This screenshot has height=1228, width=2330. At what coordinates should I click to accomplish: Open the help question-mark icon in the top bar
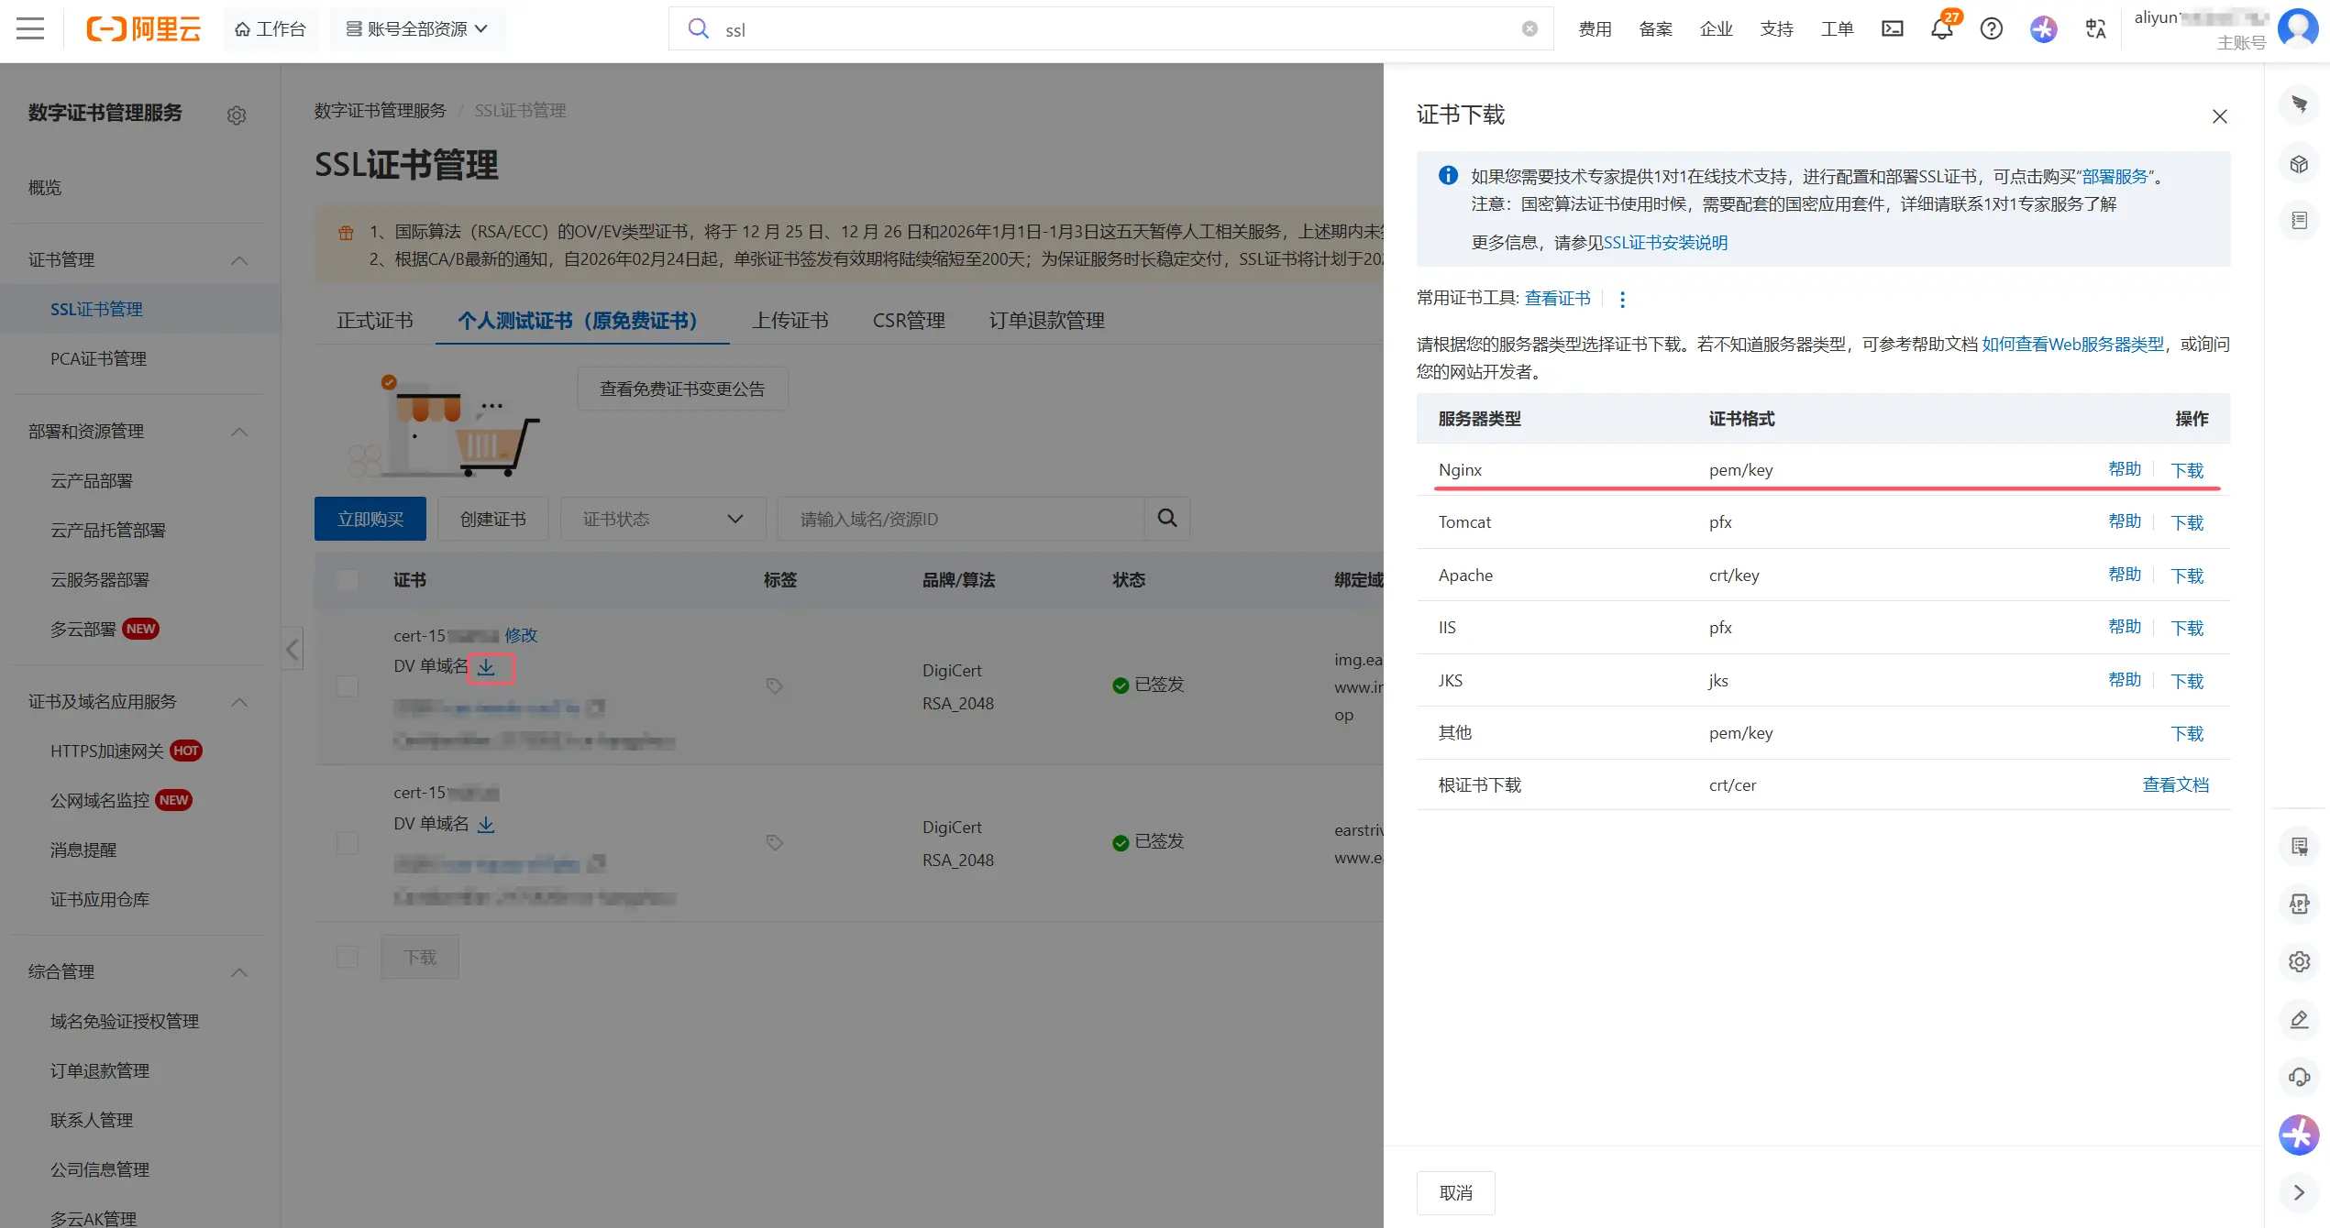[x=1991, y=28]
